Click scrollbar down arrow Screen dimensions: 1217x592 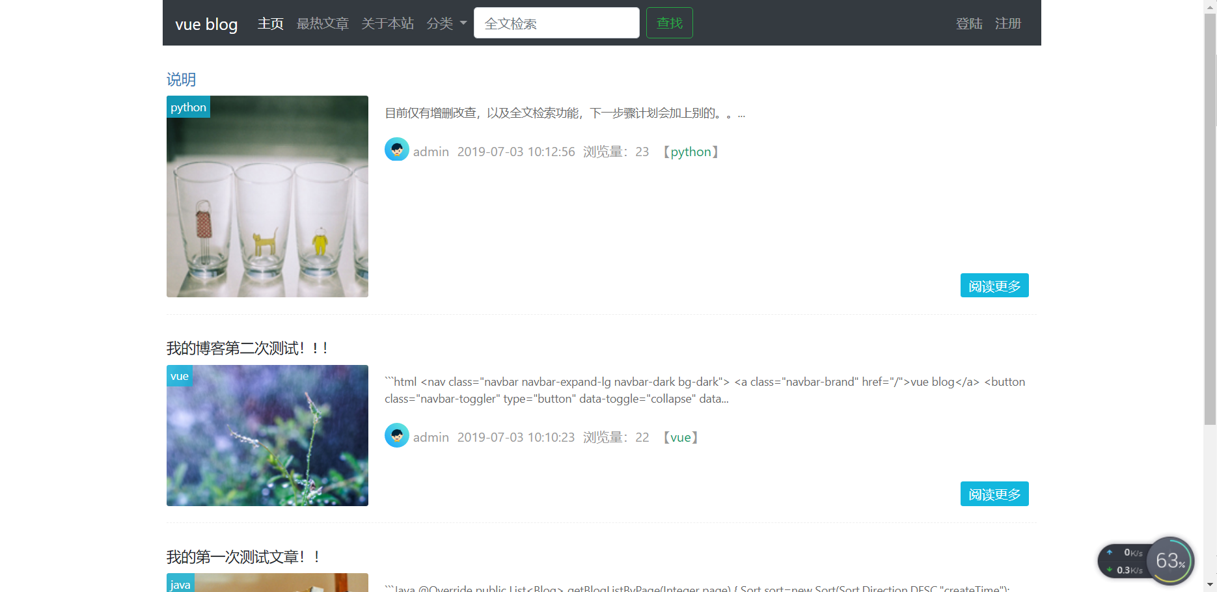pos(1210,585)
